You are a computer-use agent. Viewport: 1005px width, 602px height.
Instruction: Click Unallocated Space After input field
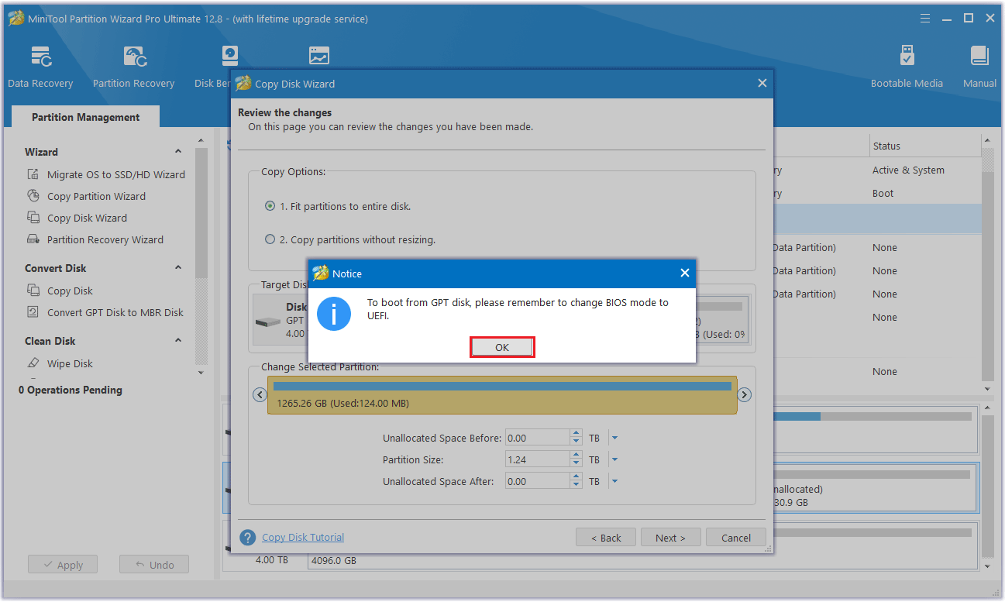[538, 481]
